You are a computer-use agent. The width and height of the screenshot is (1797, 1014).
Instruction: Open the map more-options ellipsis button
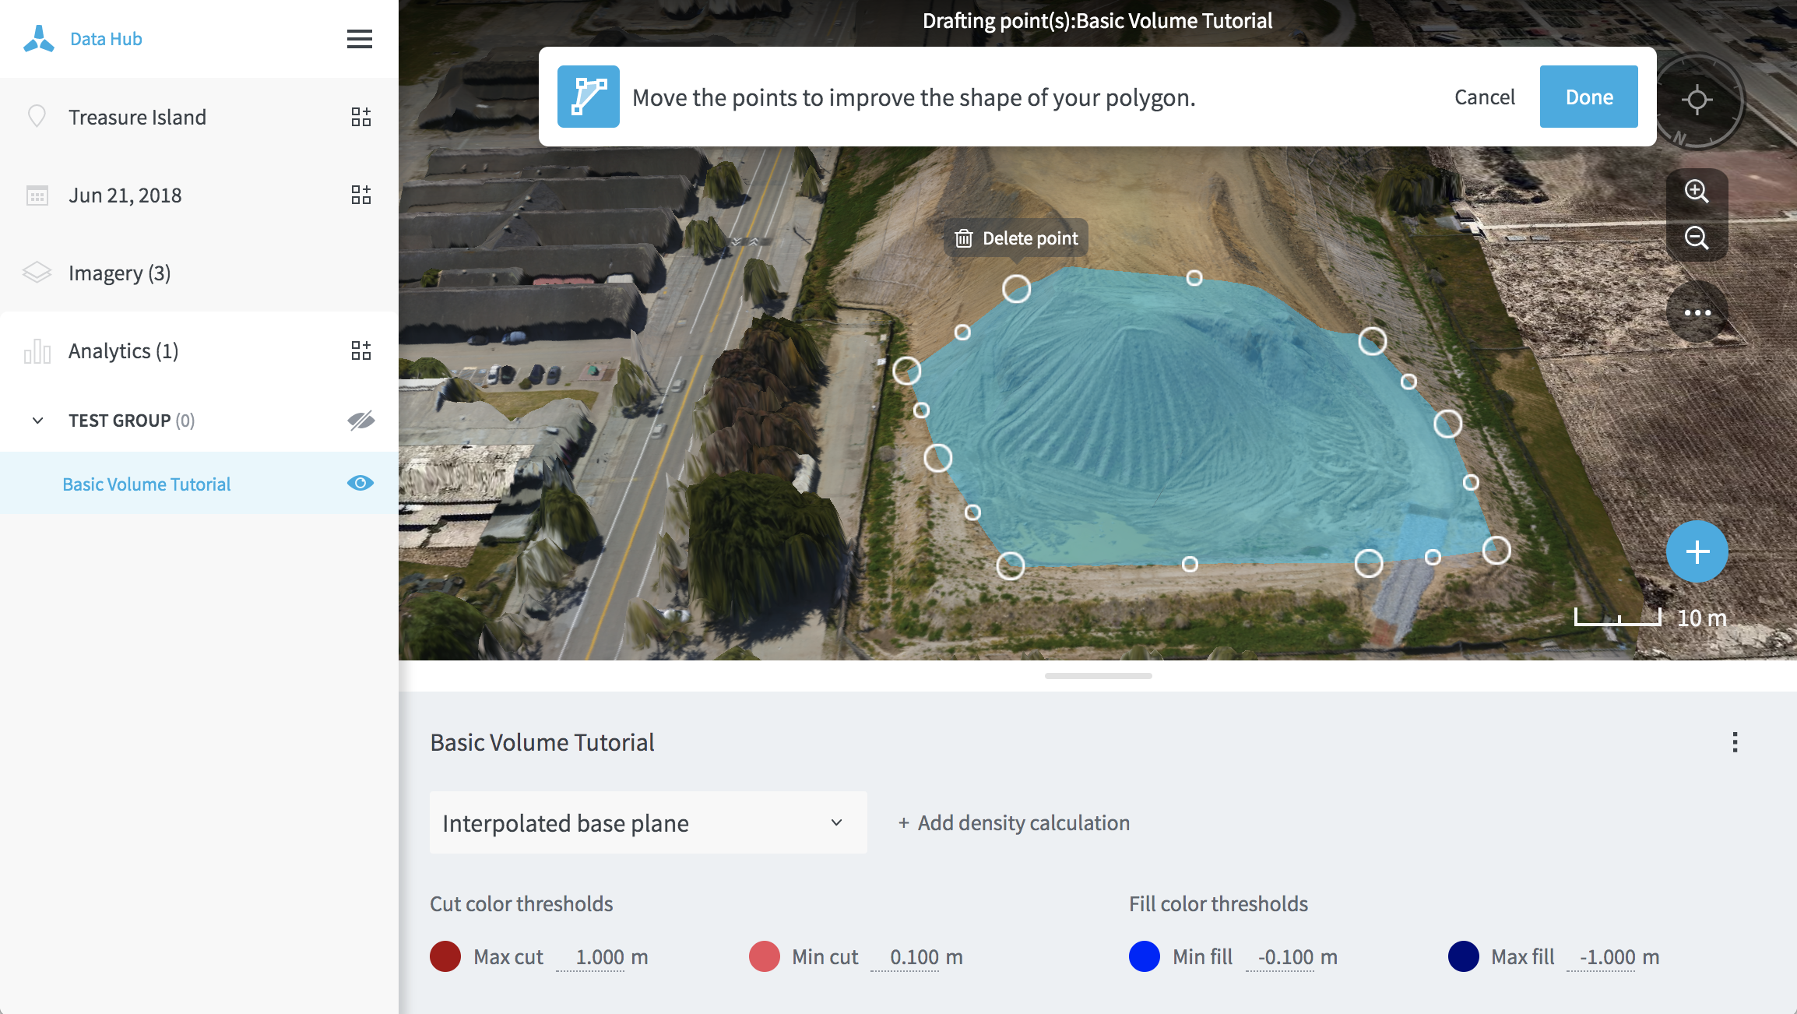tap(1697, 312)
